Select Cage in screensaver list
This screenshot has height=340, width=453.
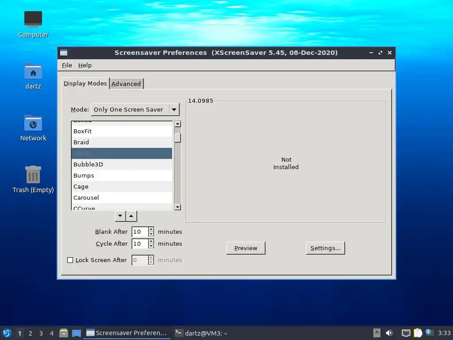pyautogui.click(x=122, y=187)
